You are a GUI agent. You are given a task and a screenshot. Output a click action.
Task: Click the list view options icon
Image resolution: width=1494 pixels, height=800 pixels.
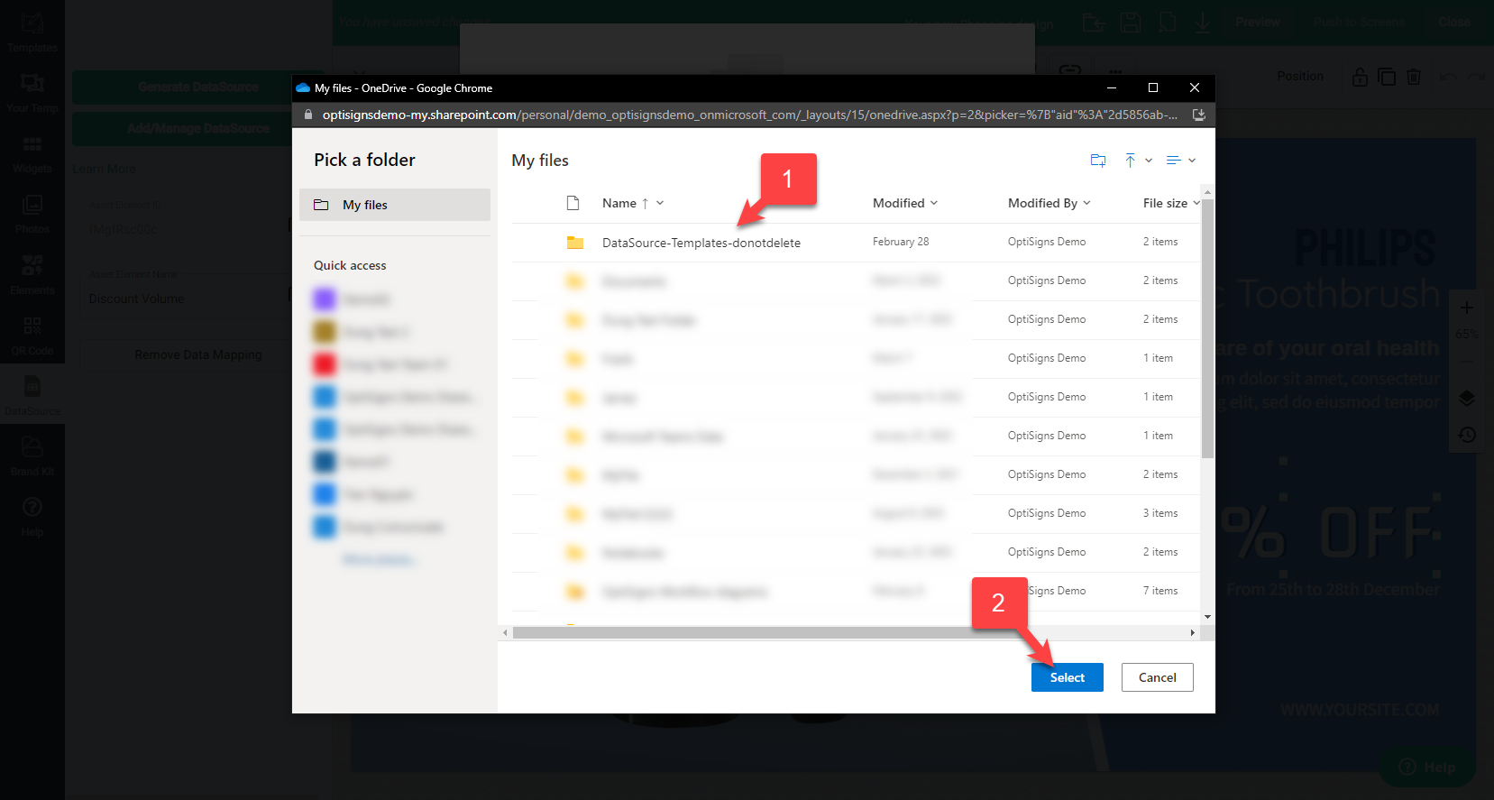click(x=1173, y=161)
